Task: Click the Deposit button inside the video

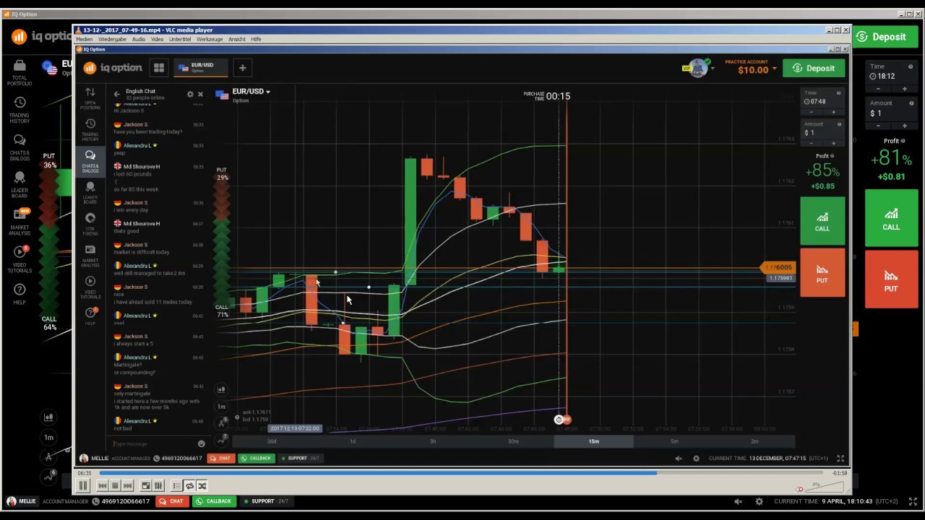Action: pyautogui.click(x=814, y=68)
